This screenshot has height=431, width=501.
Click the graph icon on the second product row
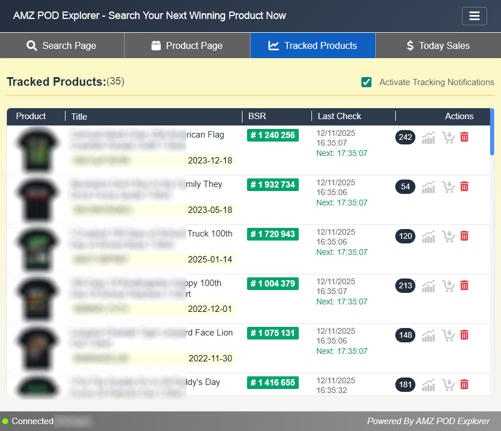point(428,187)
